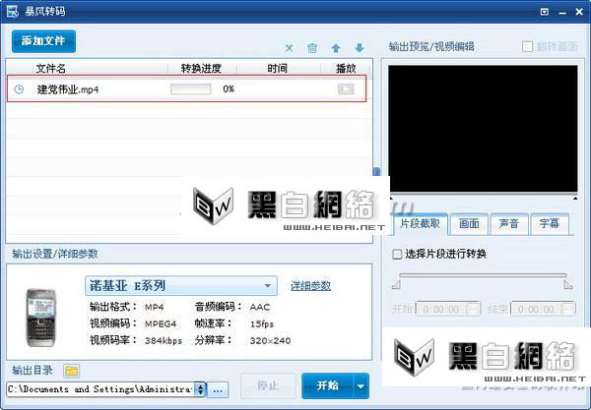Move file down with the down arrow
The width and height of the screenshot is (591, 410).
pyautogui.click(x=360, y=48)
